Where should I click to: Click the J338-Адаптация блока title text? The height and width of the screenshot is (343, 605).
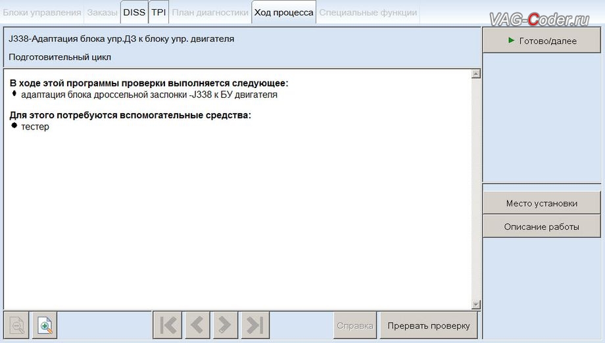121,39
